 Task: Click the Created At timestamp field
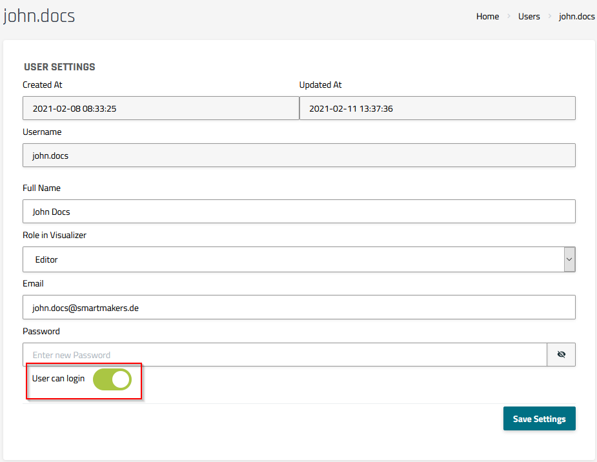(x=160, y=108)
